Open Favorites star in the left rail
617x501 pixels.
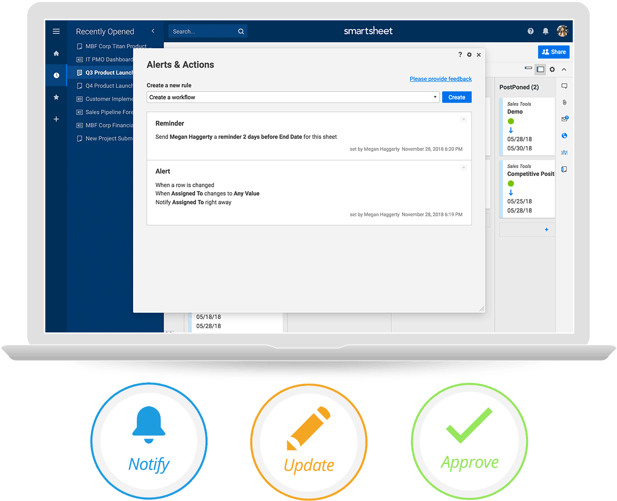(x=56, y=97)
